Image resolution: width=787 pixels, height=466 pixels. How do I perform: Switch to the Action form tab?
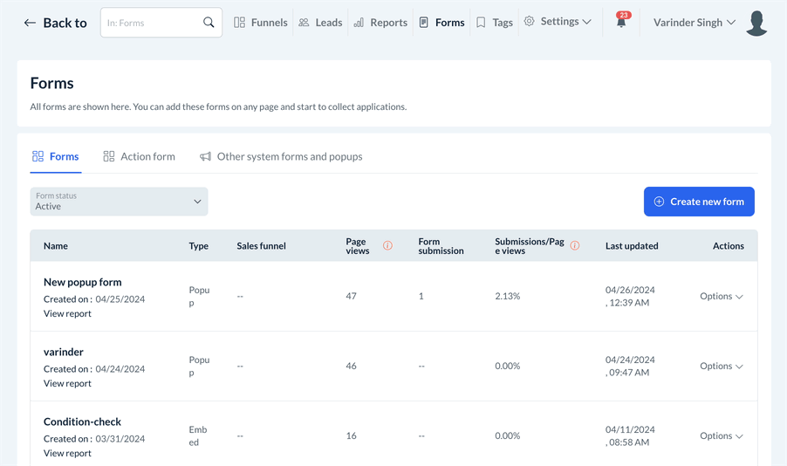pyautogui.click(x=139, y=157)
